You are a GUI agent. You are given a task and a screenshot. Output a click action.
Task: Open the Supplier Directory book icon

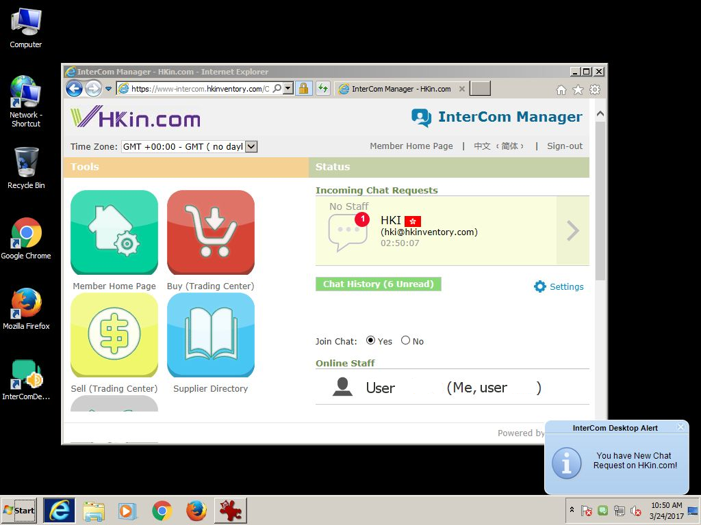click(211, 335)
